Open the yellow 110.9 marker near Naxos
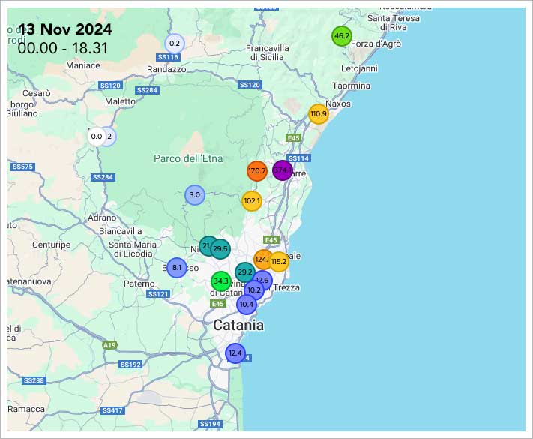 tap(319, 114)
